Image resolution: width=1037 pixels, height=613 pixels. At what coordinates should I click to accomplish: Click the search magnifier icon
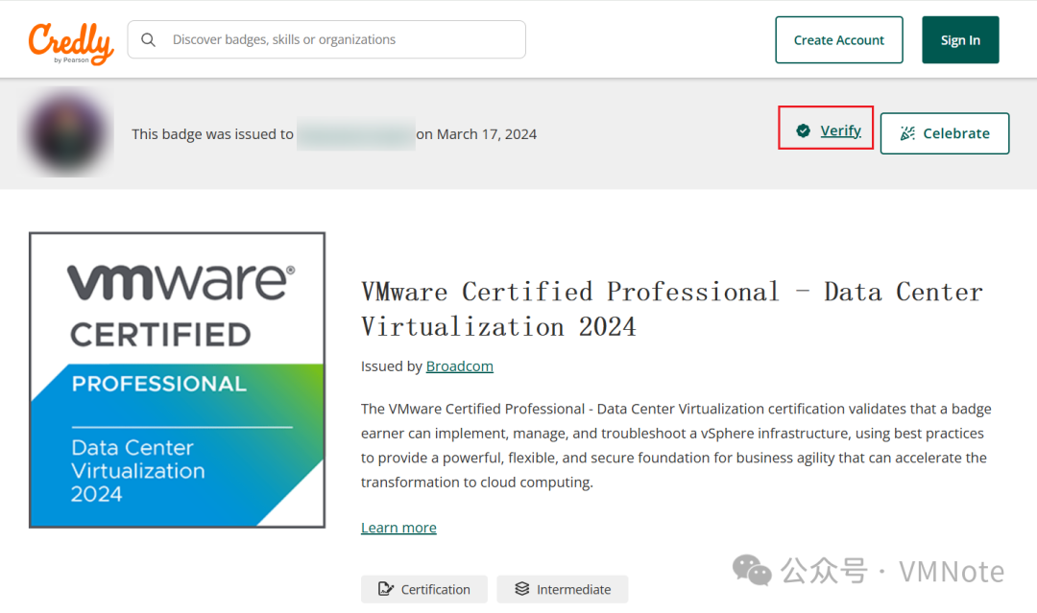(x=149, y=39)
